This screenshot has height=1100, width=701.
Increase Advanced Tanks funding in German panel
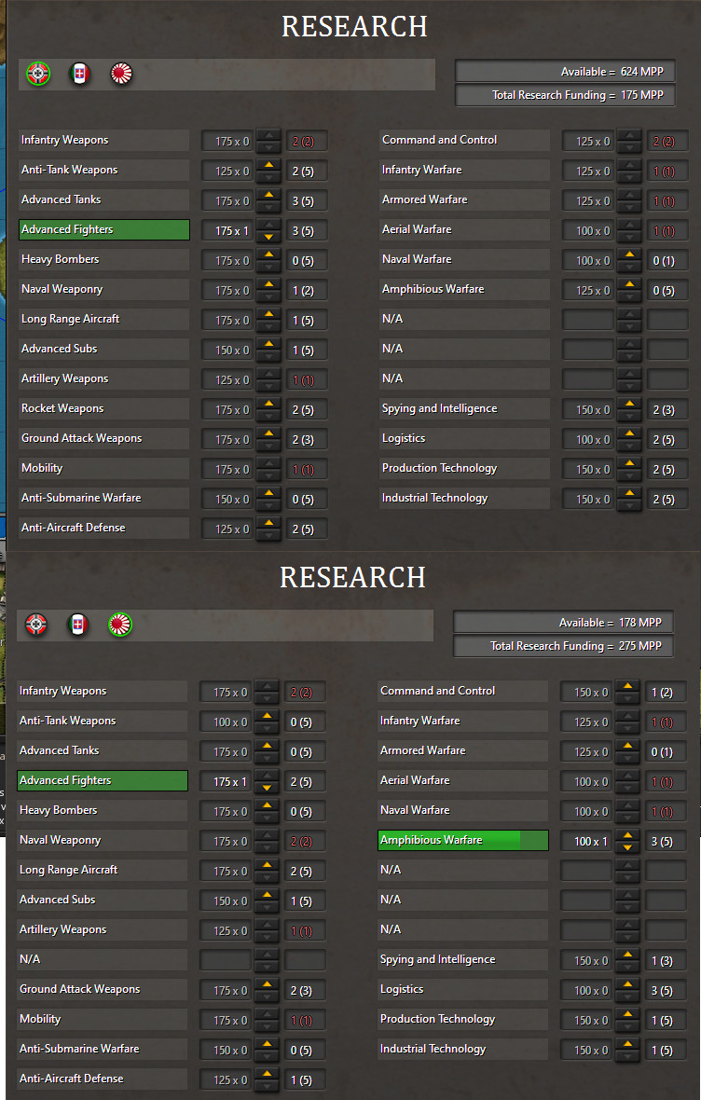268,195
